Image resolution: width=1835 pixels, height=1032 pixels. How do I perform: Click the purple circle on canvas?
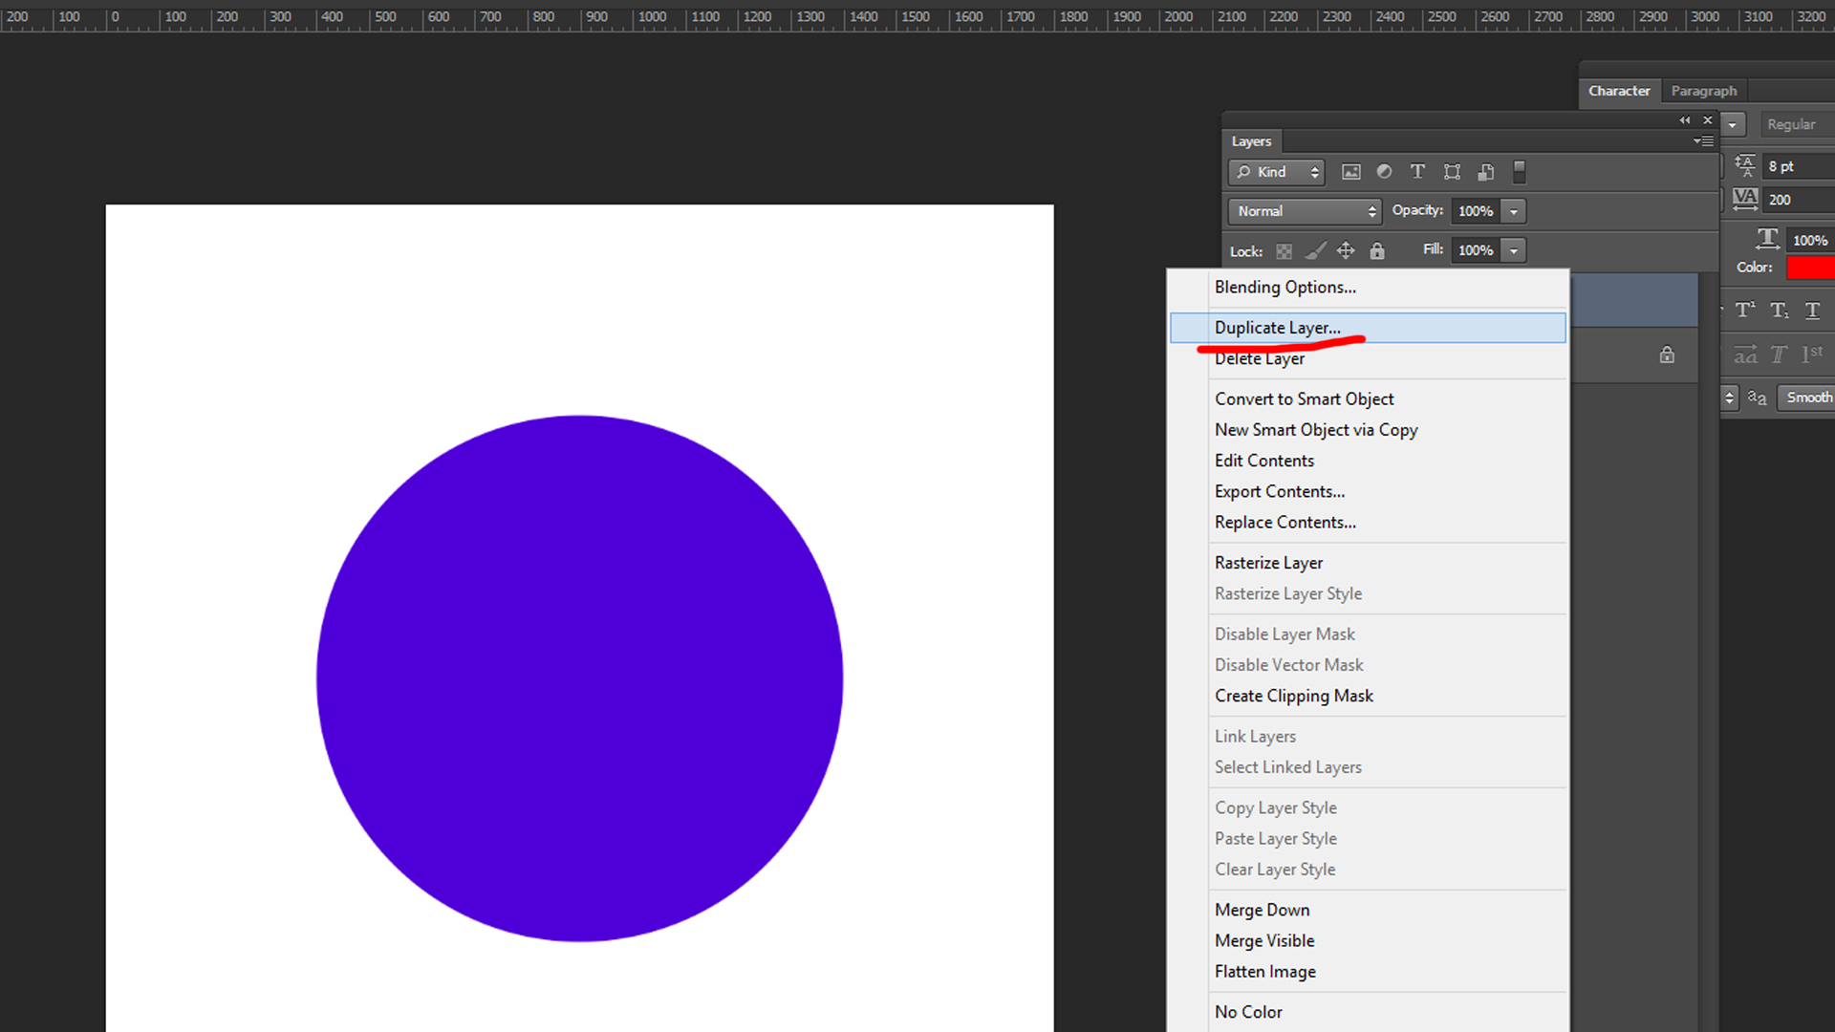point(579,678)
